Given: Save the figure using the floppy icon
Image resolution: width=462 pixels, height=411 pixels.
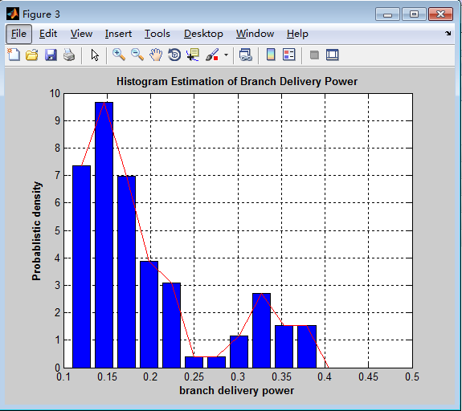Looking at the screenshot, I should [51, 55].
